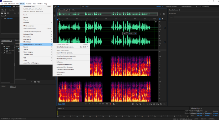This screenshot has width=219, height=120.
Task: Start playback with the Play transport button
Action: [89, 104]
